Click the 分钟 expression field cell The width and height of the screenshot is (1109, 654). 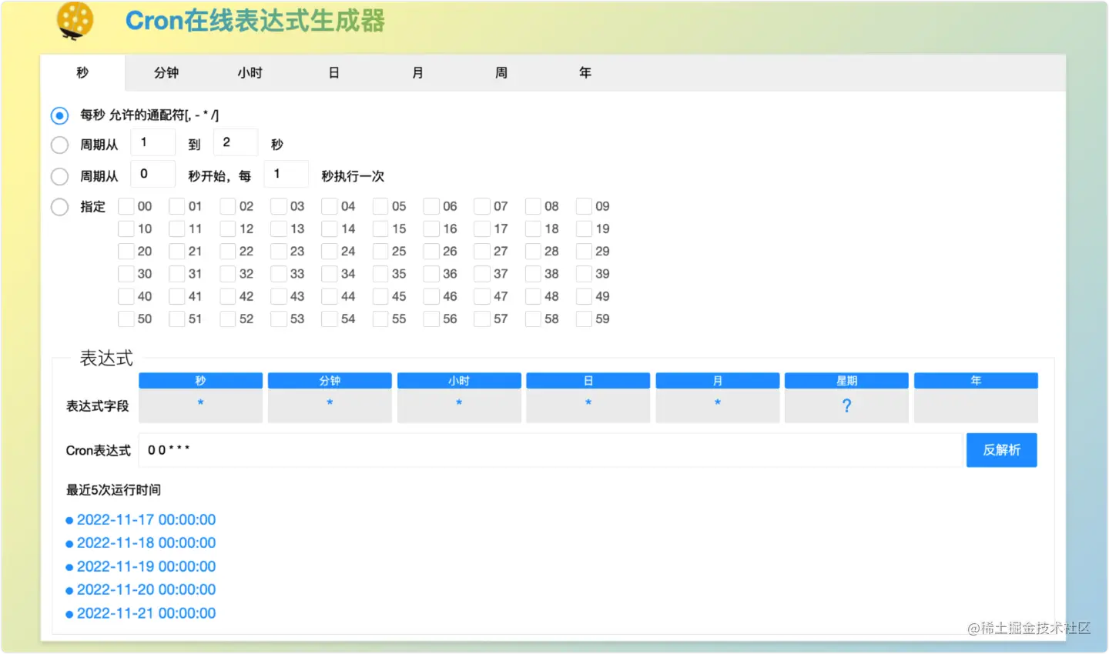pos(330,405)
